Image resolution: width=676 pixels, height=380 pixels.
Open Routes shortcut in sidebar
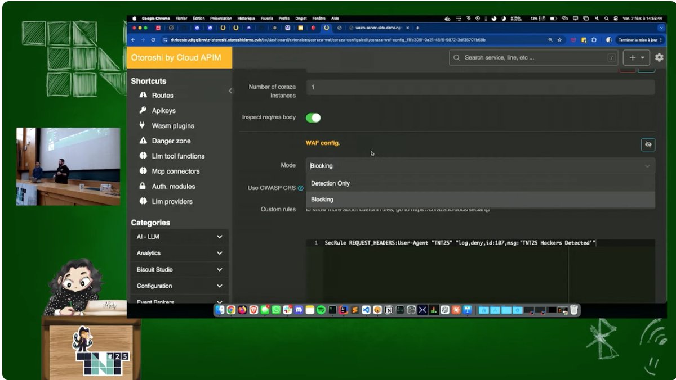[157, 96]
